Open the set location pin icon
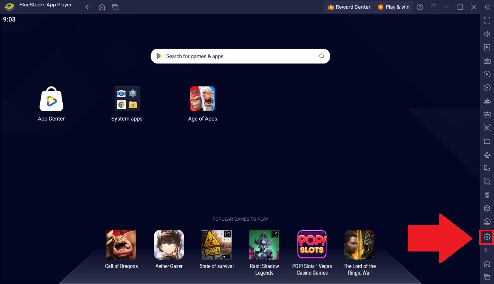 coord(487,195)
